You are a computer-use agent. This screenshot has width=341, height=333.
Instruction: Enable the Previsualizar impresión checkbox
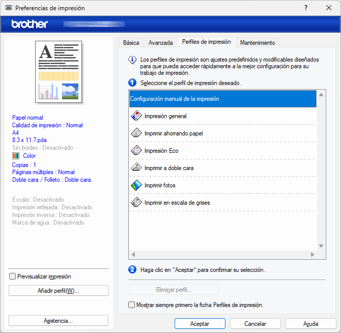pyautogui.click(x=13, y=276)
